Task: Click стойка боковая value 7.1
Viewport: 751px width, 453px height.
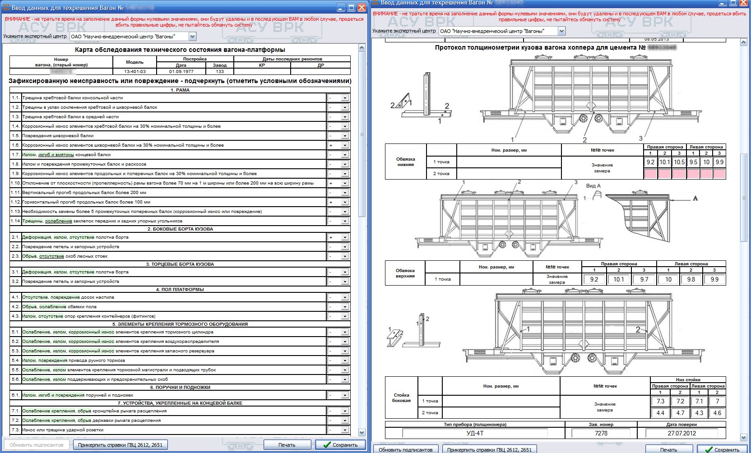Action: tap(699, 401)
